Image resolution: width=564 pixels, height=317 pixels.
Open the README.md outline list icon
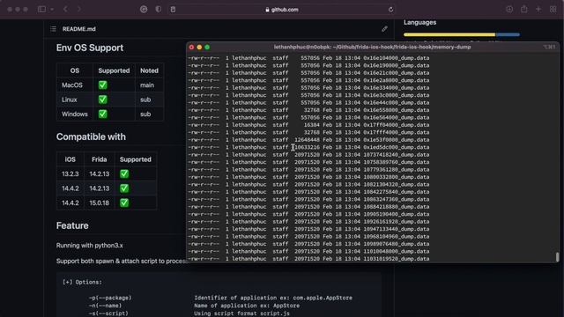(53, 29)
